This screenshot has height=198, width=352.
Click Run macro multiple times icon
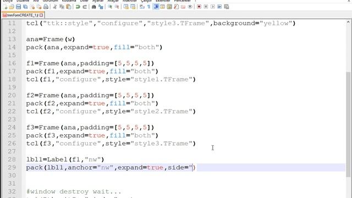pos(219,7)
